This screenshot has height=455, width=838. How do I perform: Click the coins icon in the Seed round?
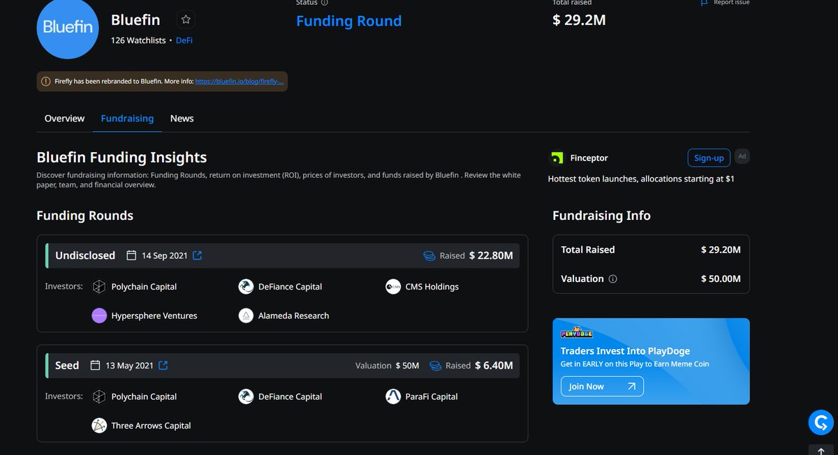(435, 366)
